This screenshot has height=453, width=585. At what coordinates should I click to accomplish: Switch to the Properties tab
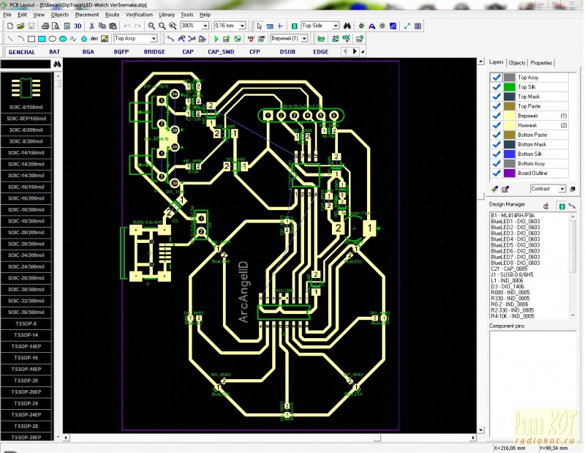coord(542,63)
